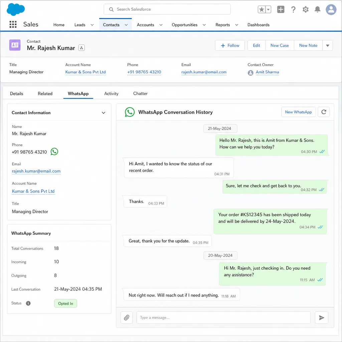Click read receipt ticks on 04:34 PM message
The height and width of the screenshot is (342, 342).
click(x=320, y=227)
